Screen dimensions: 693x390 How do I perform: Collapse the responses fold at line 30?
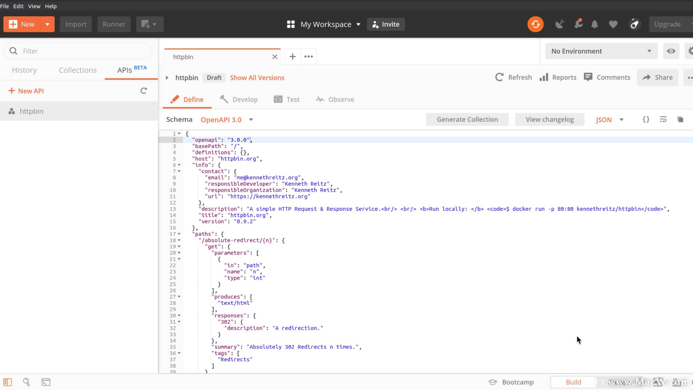tap(179, 316)
